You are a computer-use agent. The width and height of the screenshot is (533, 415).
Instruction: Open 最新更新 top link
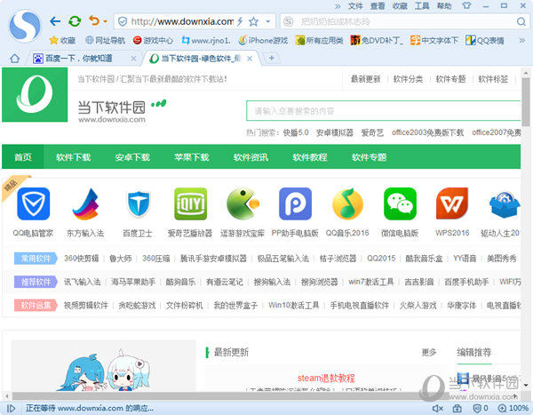[366, 79]
